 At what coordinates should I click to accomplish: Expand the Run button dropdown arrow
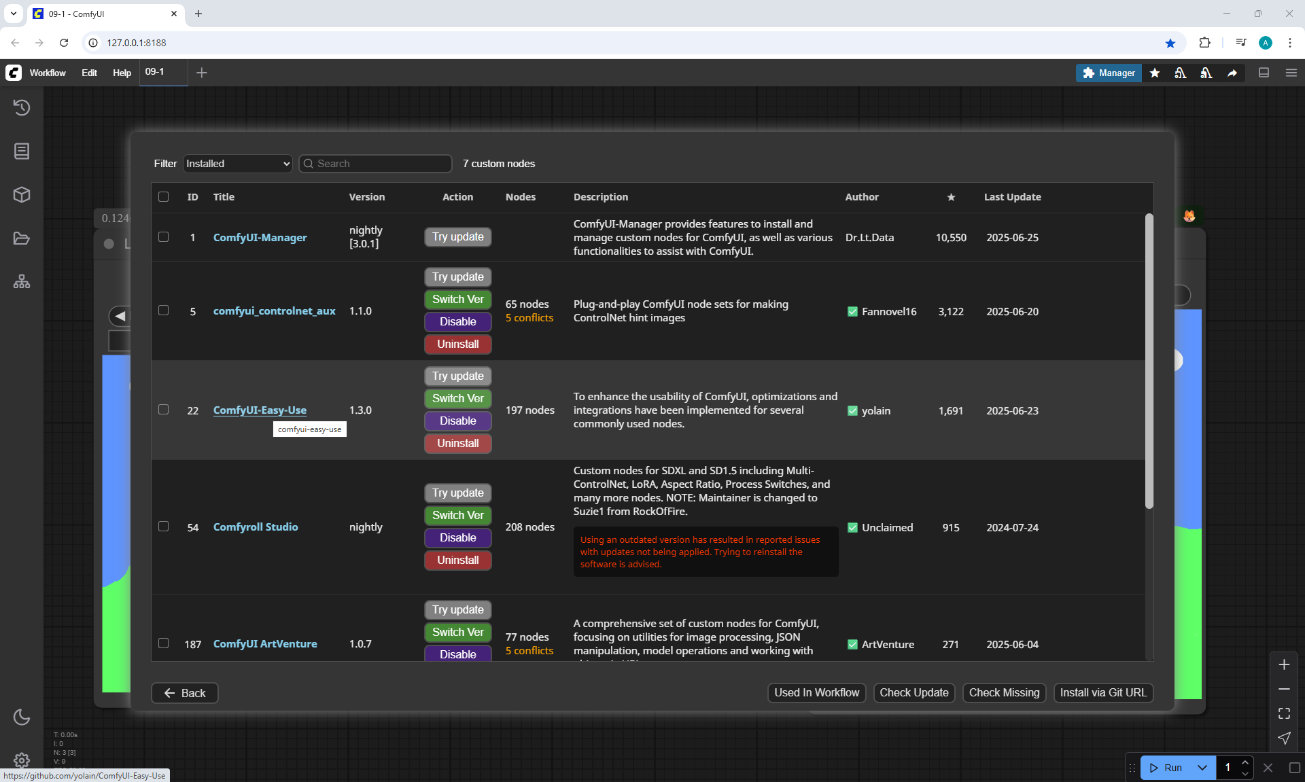click(1202, 768)
